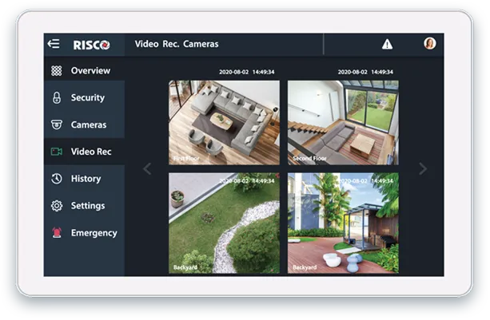Click the RISCO logo
This screenshot has width=490, height=320.
click(x=91, y=45)
